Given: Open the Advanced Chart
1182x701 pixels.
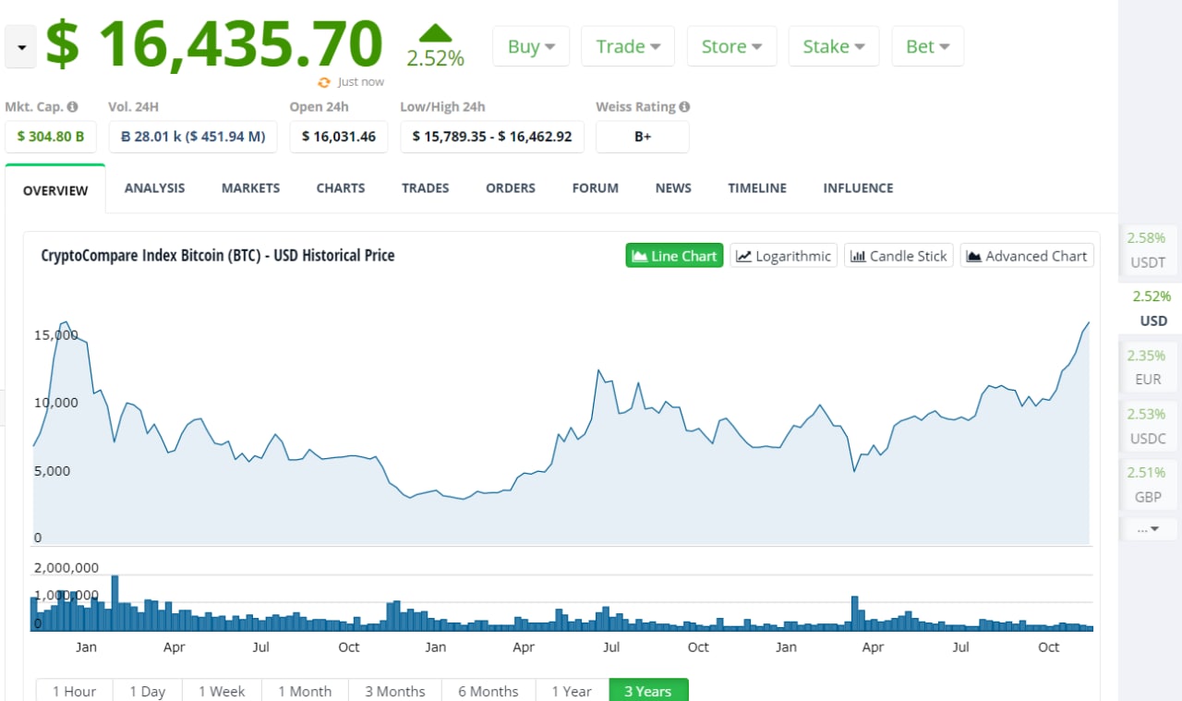Looking at the screenshot, I should point(1027,256).
